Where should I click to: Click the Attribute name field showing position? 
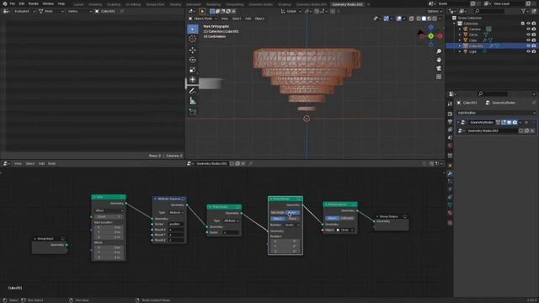[x=176, y=224]
